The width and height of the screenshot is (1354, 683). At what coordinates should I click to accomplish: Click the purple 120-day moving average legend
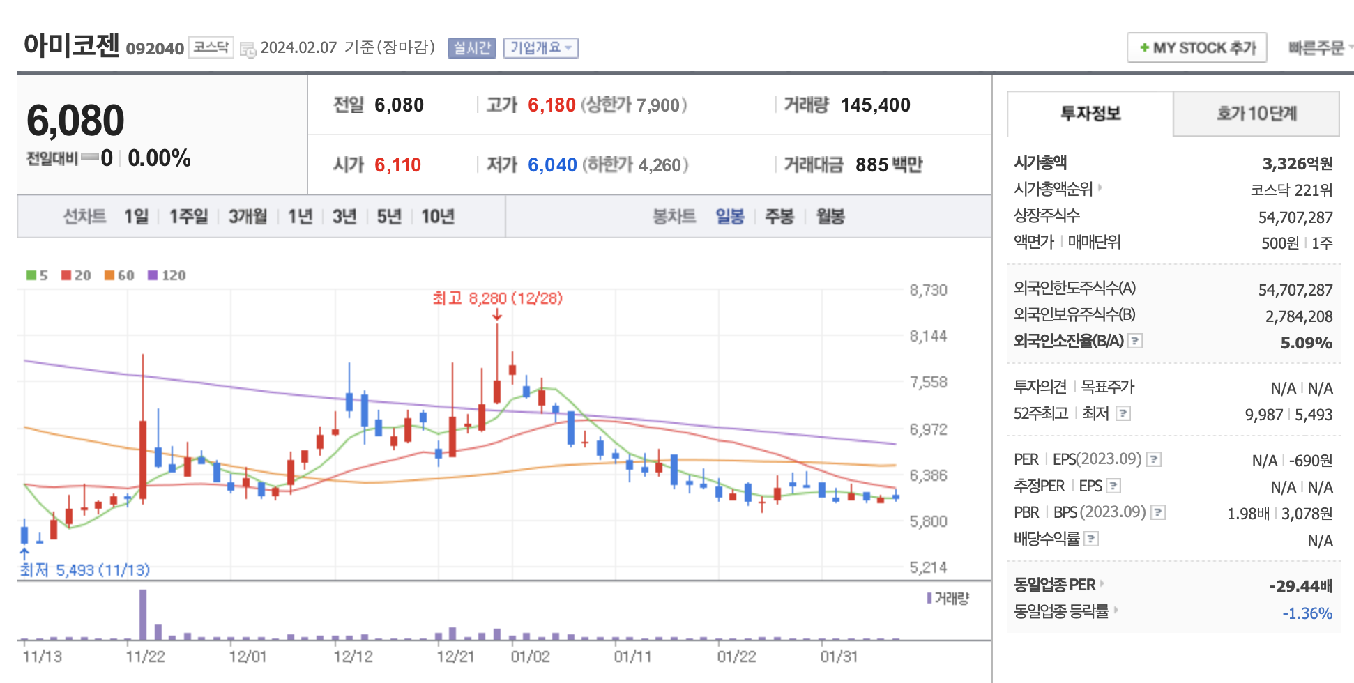(167, 275)
